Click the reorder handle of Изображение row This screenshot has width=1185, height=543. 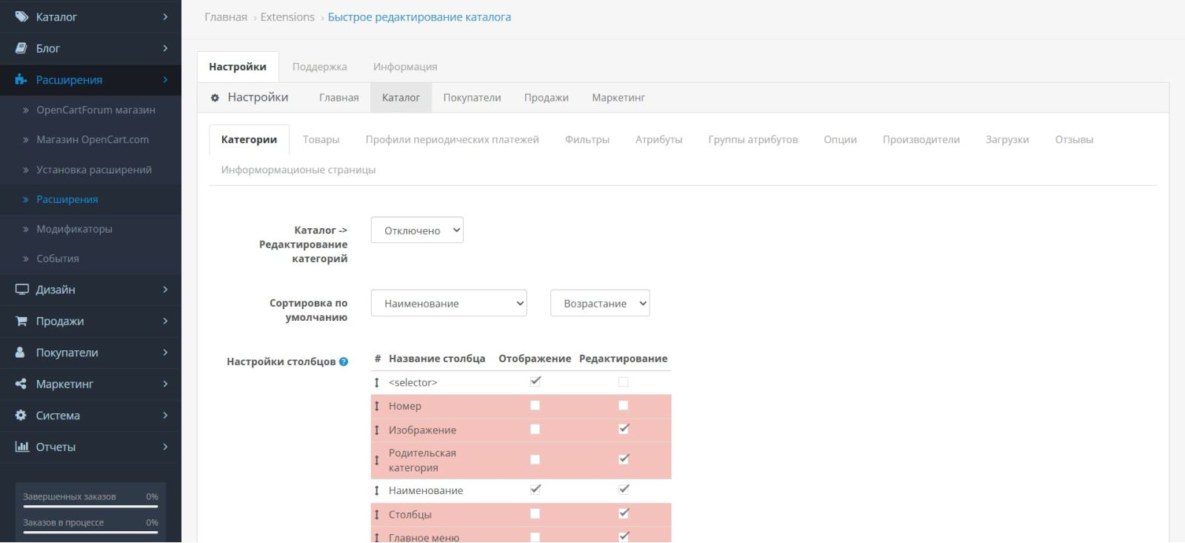click(x=377, y=430)
